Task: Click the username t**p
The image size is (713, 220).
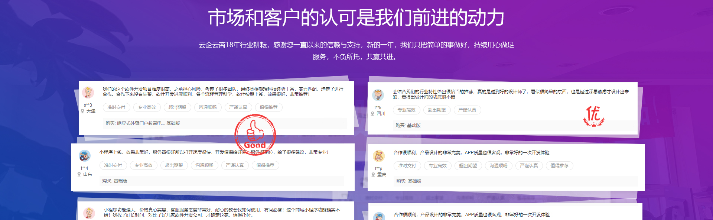Action: (379, 169)
